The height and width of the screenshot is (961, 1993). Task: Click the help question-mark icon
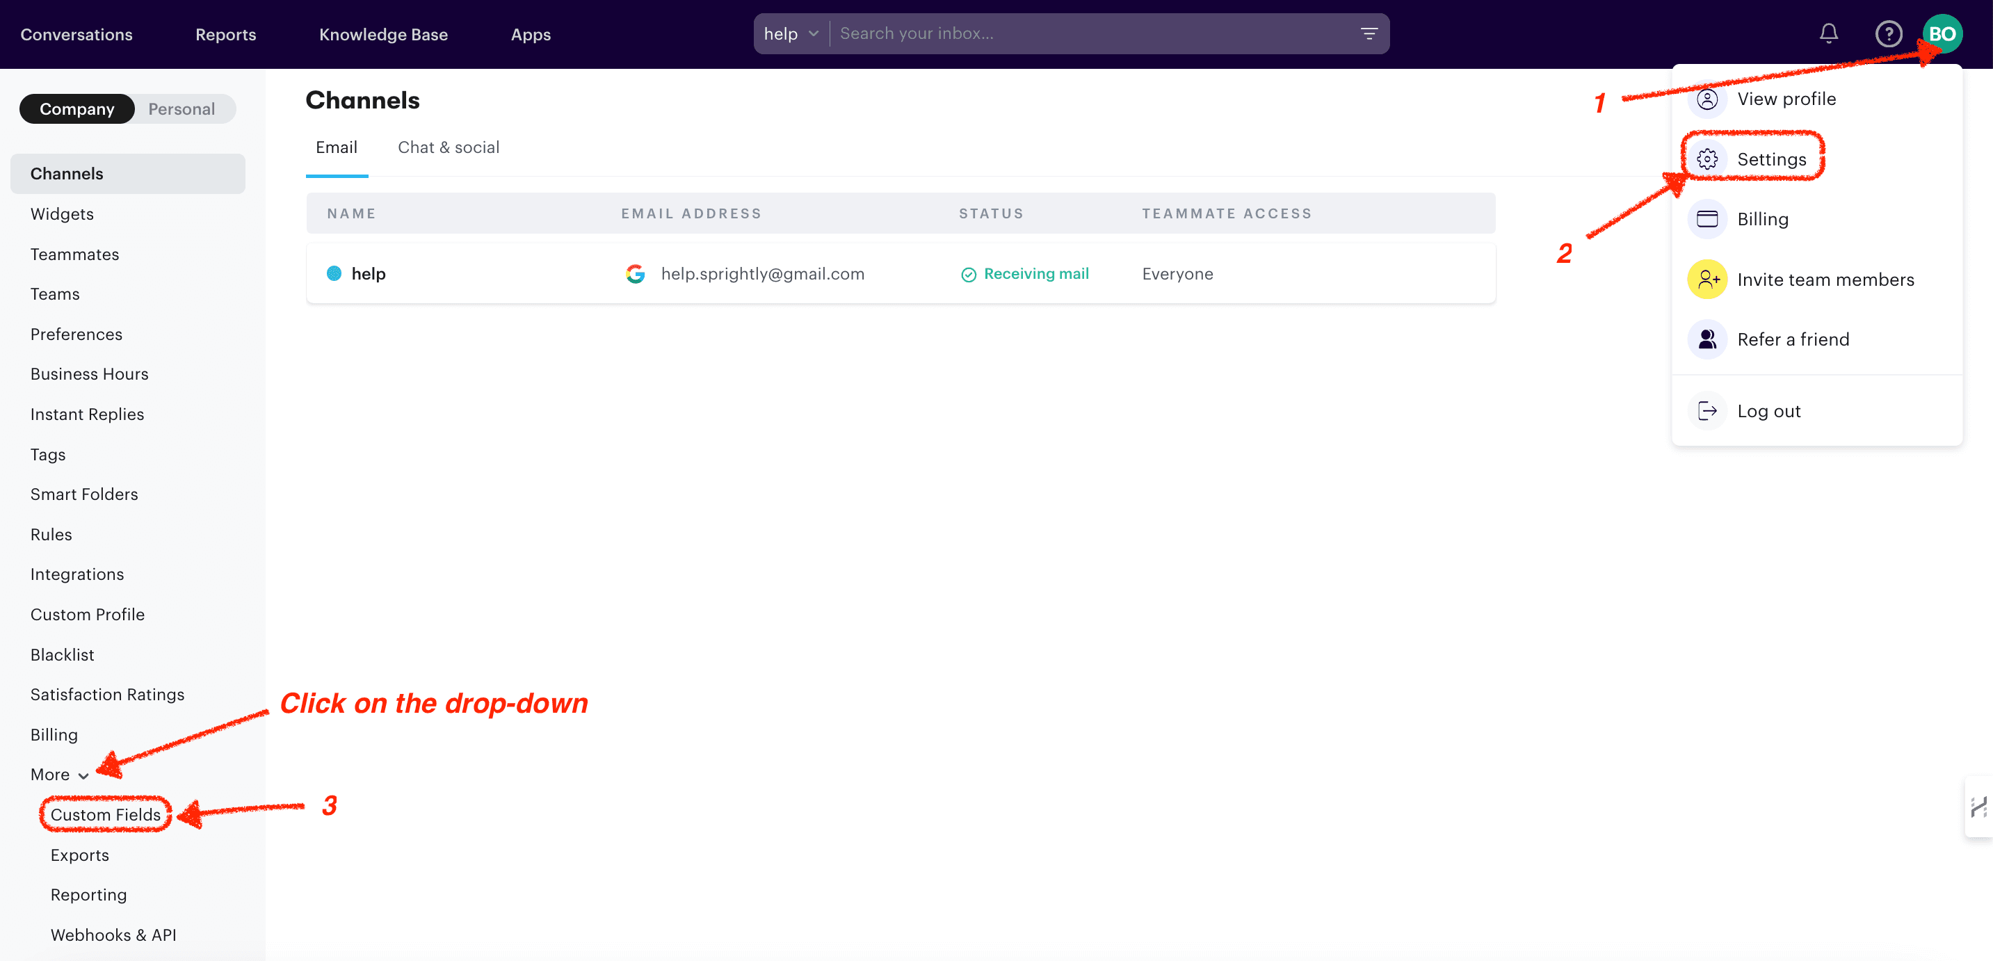pos(1889,33)
